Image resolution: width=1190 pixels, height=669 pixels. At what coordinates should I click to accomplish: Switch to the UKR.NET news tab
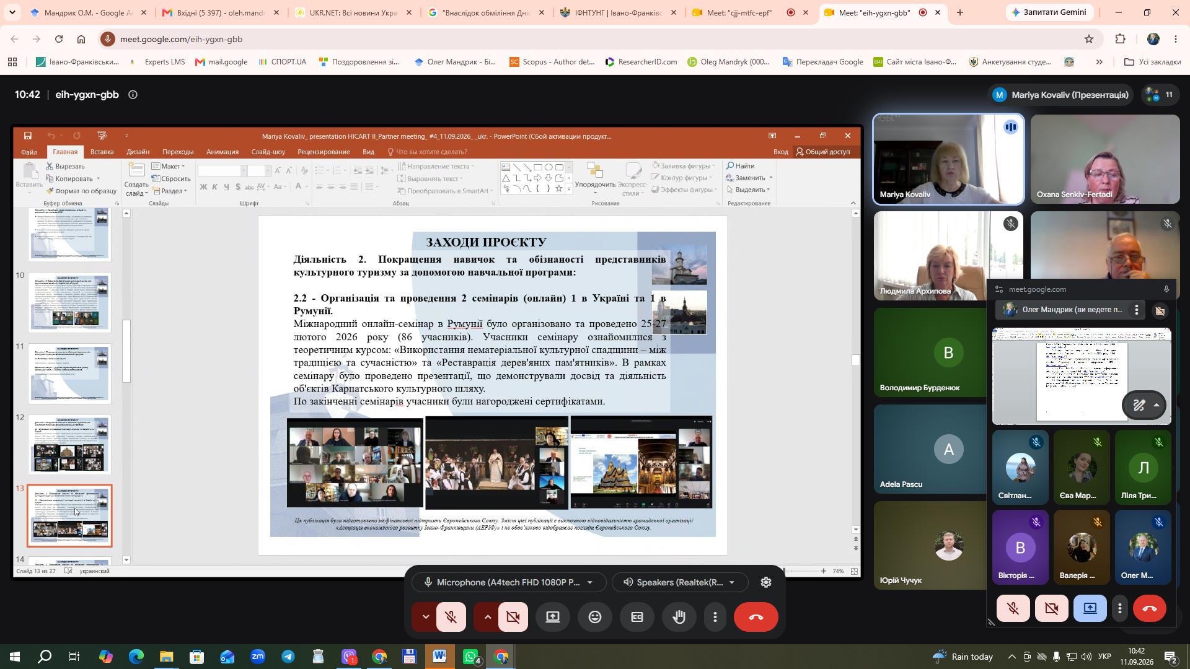click(353, 12)
